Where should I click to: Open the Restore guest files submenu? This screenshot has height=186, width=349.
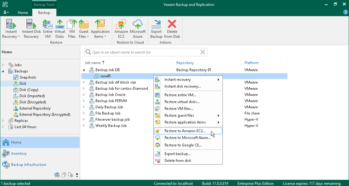coord(188,115)
